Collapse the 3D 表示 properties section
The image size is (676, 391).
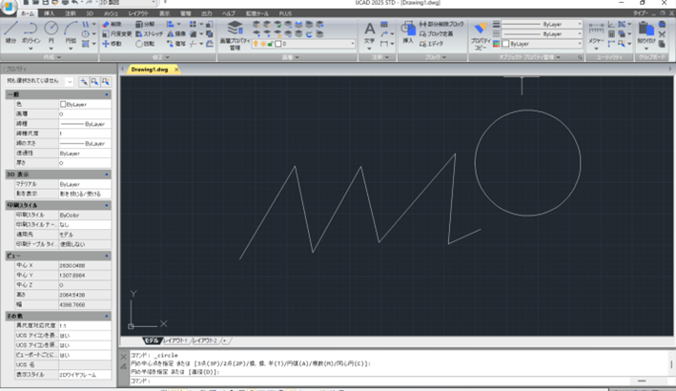pyautogui.click(x=107, y=175)
